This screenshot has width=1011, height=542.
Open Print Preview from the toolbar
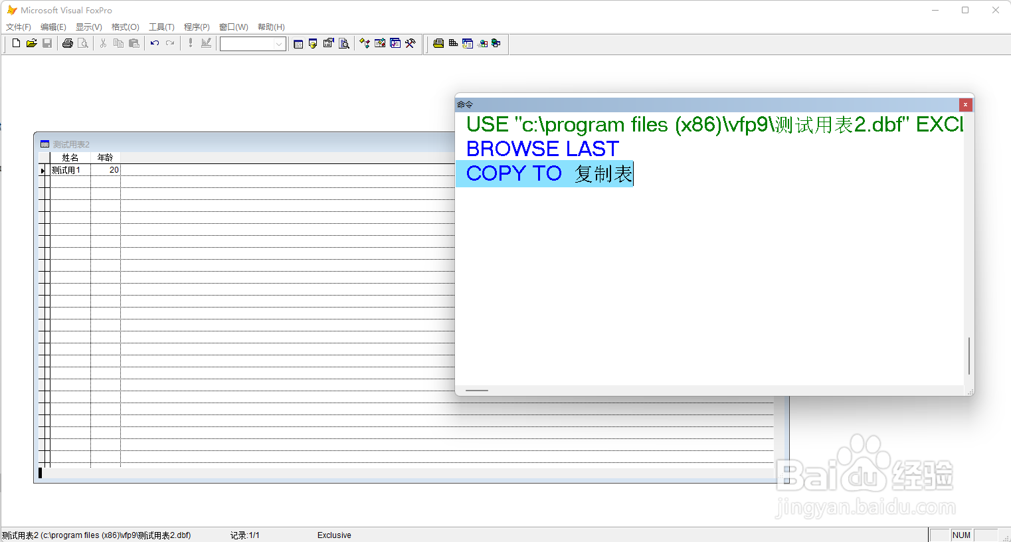point(83,43)
